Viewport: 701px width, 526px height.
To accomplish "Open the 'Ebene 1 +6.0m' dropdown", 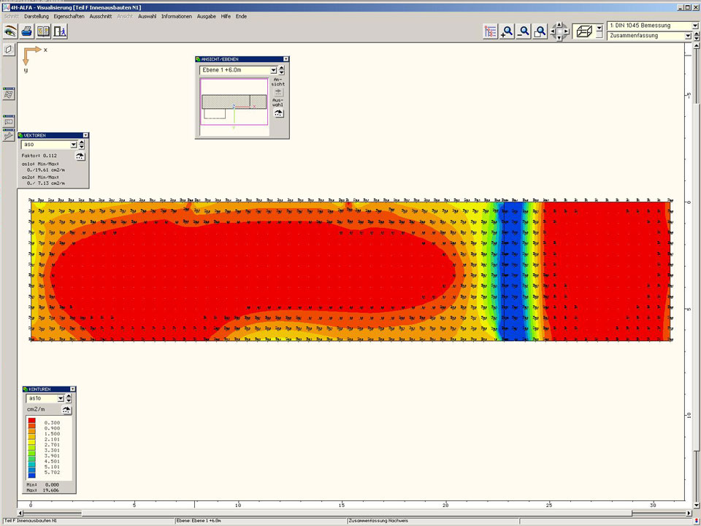I will pyautogui.click(x=274, y=70).
